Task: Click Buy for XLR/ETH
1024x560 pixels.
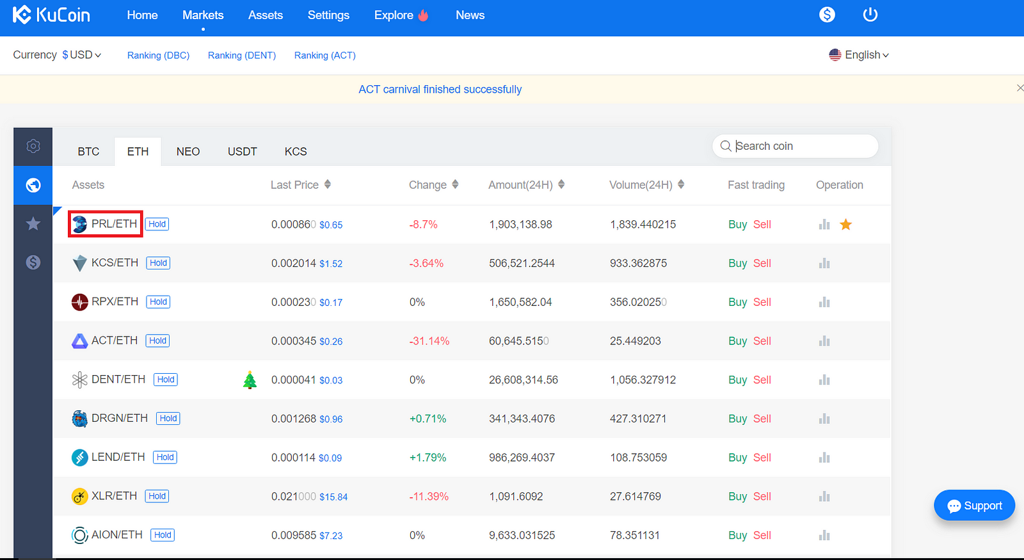Action: tap(737, 497)
